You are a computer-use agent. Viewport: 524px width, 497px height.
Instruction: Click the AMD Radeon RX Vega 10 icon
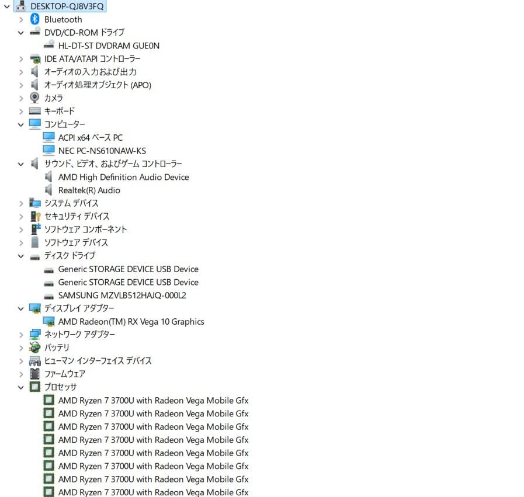pyautogui.click(x=49, y=321)
